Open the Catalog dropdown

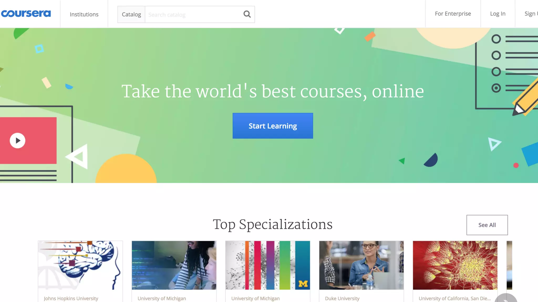click(131, 14)
